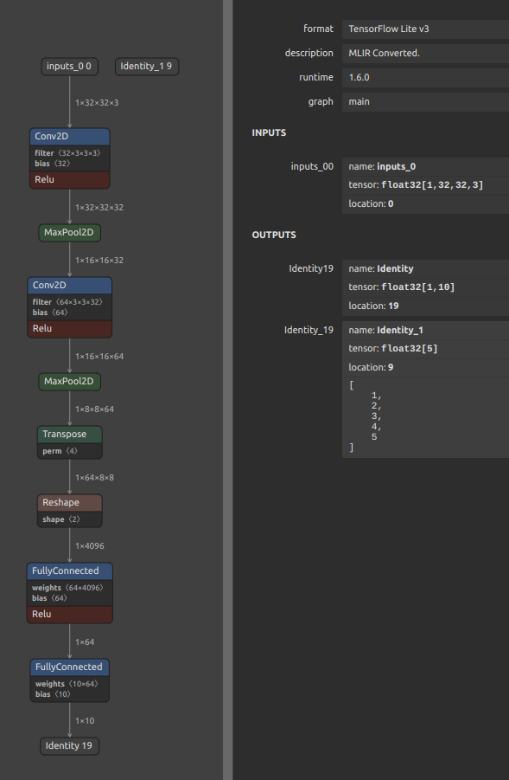Select the MaxPool2D node outputting 1×16×16×32
Image resolution: width=509 pixels, height=780 pixels.
(x=69, y=232)
